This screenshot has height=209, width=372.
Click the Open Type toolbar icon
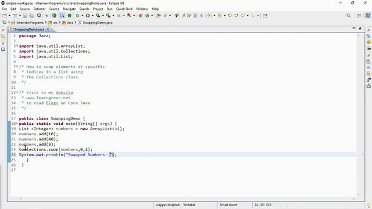pyautogui.click(x=159, y=16)
